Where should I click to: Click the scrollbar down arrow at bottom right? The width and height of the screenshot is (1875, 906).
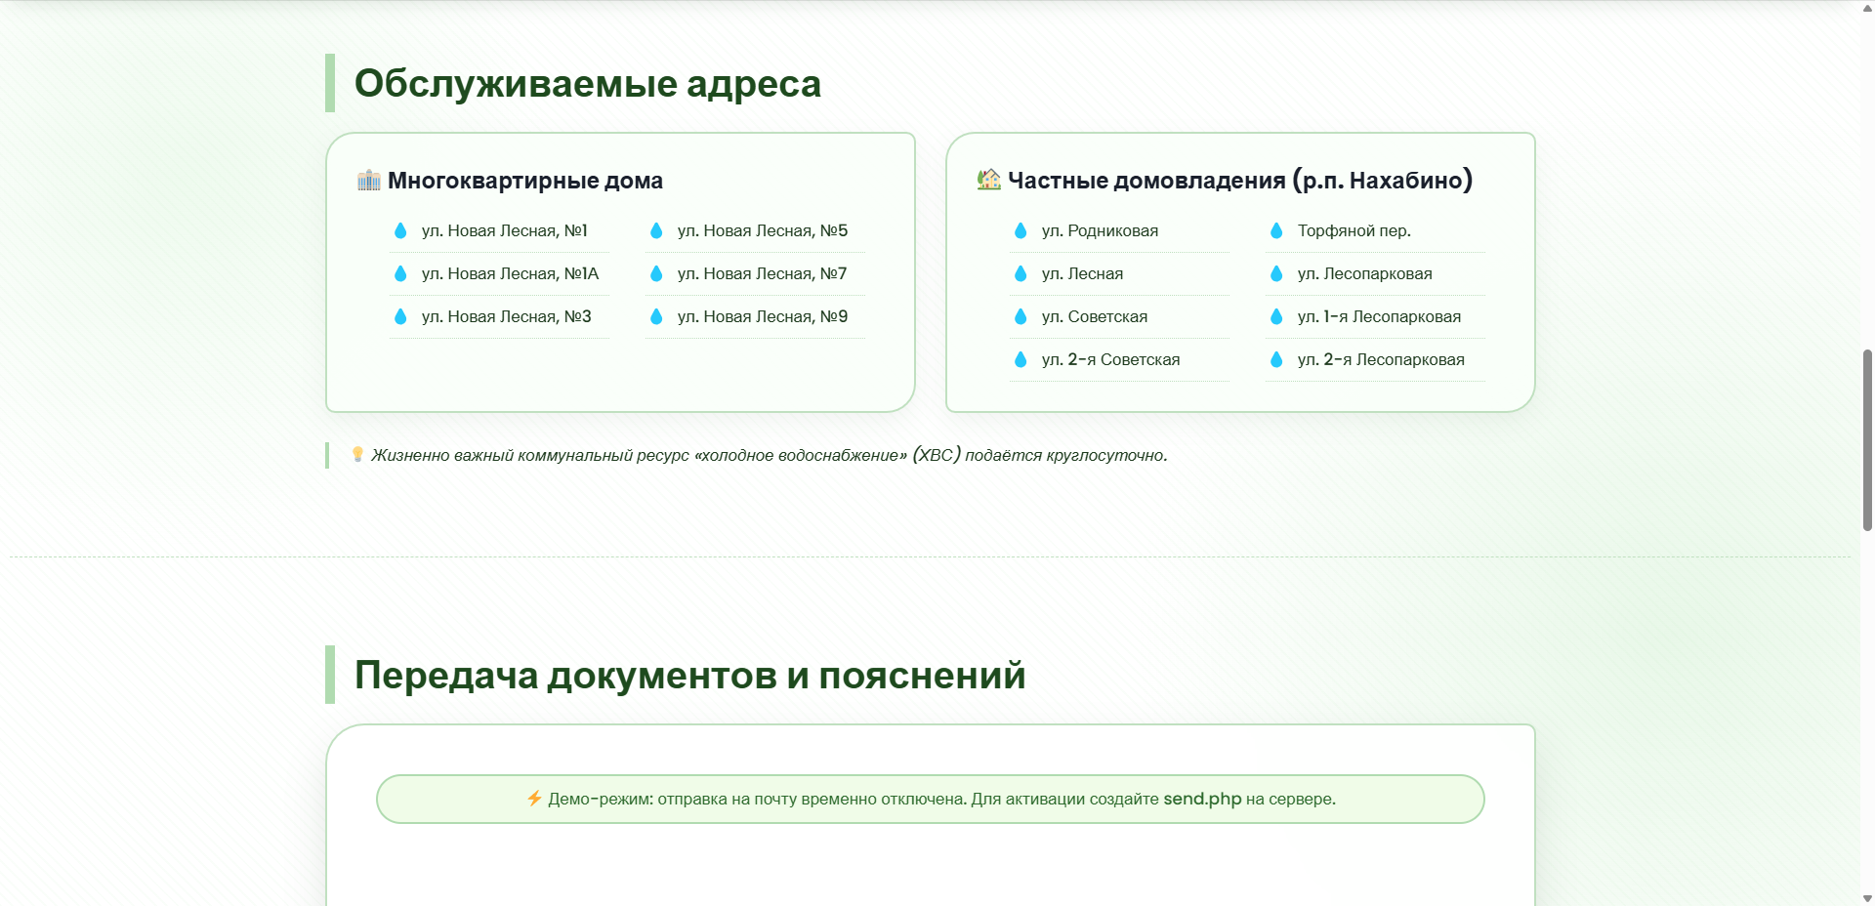pos(1865,897)
